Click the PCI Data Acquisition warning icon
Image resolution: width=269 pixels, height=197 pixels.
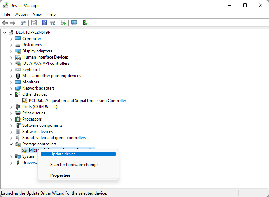24,101
